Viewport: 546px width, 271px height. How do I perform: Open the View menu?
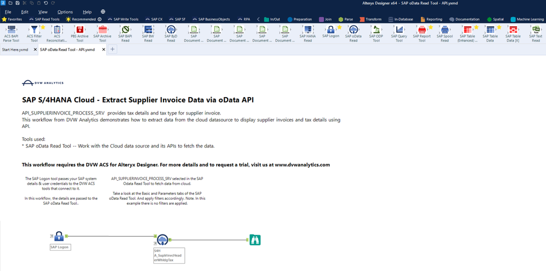pyautogui.click(x=43, y=12)
